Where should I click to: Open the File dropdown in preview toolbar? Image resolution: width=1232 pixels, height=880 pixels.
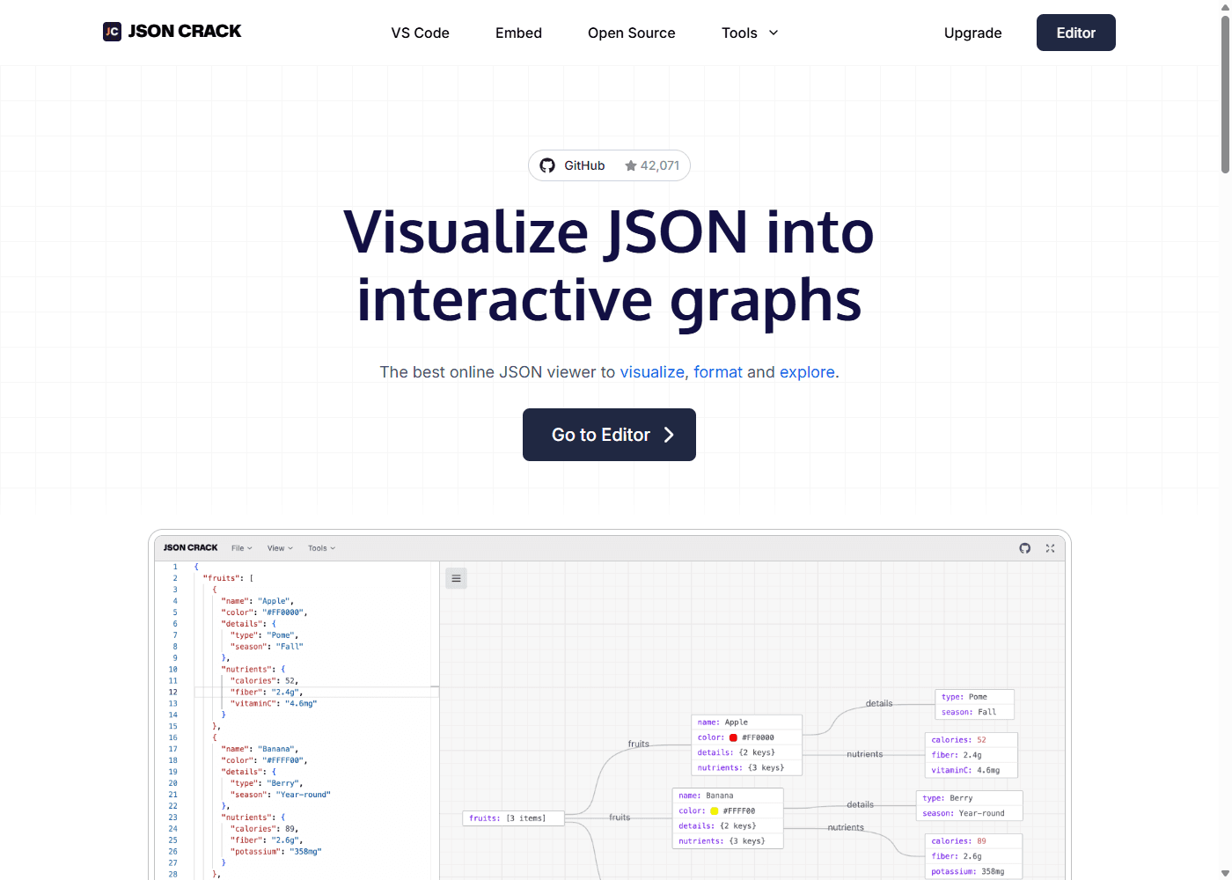242,548
